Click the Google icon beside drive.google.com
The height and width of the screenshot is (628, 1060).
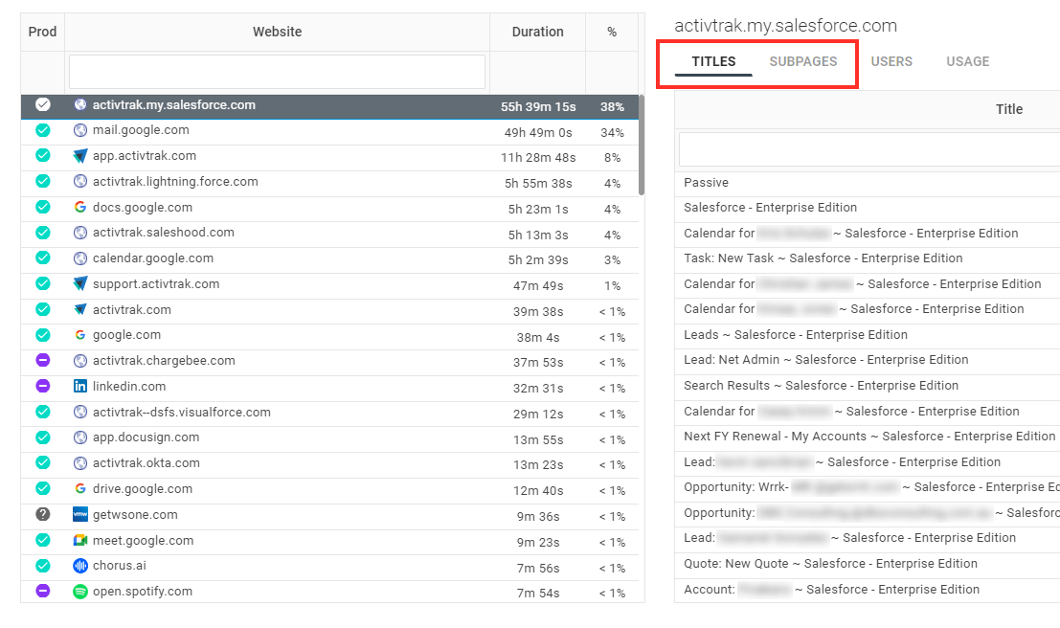(80, 489)
